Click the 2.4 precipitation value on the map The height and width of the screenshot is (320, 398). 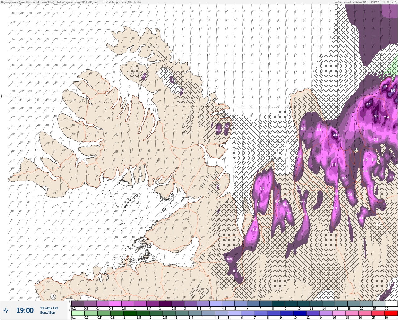coord(387,117)
